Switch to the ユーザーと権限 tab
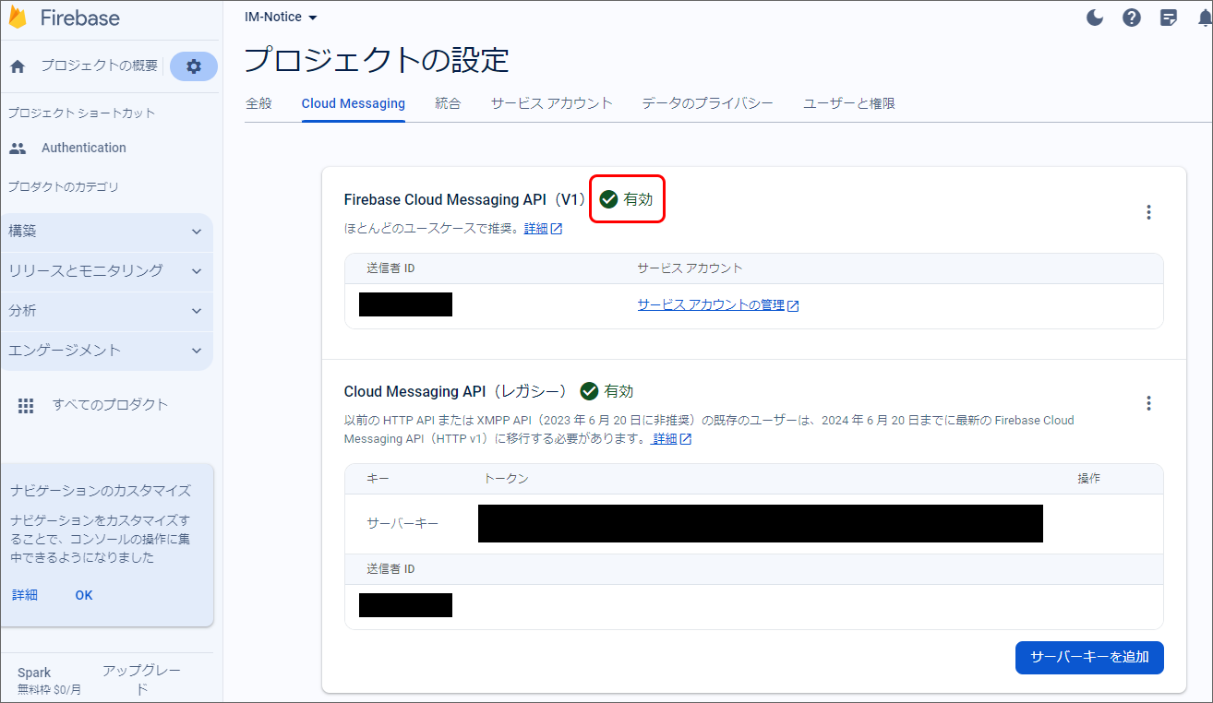The image size is (1213, 703). point(849,103)
